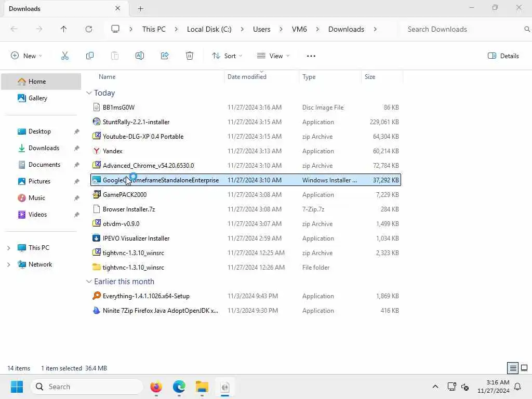The height and width of the screenshot is (399, 532).
Task: Expand chevron after This PC breadcrumb
Action: (x=176, y=29)
